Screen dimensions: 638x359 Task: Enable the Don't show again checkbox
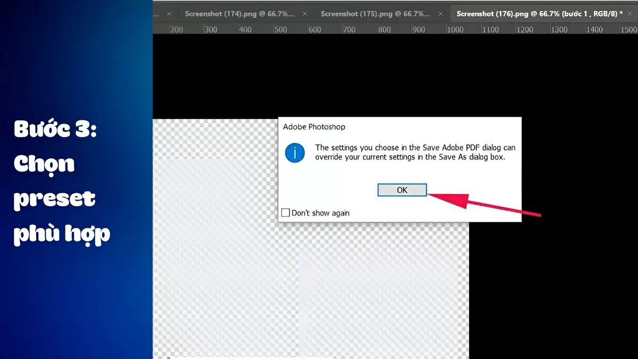point(286,213)
